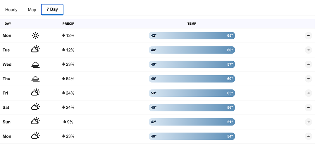Click the 45° low temperature on Sat
The width and height of the screenshot is (315, 153).
pyautogui.click(x=154, y=108)
